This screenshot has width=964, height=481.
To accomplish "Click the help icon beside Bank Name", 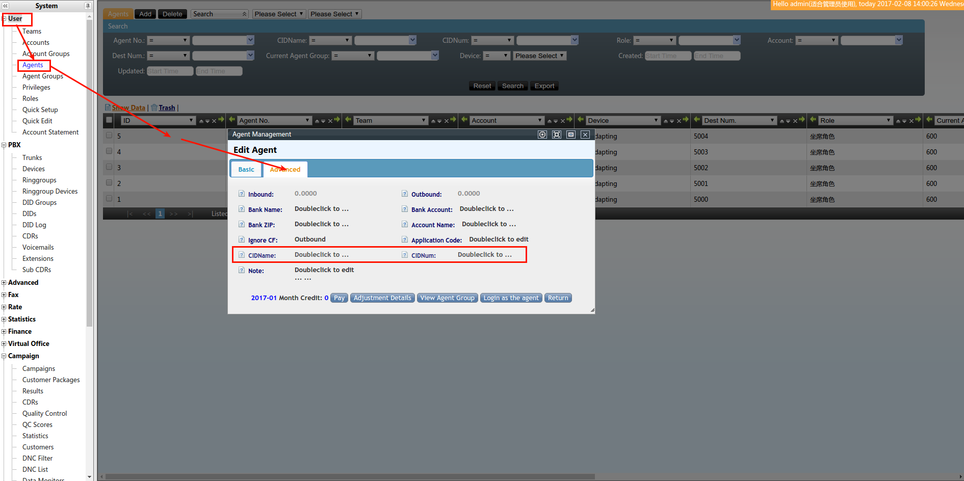I will tap(242, 209).
